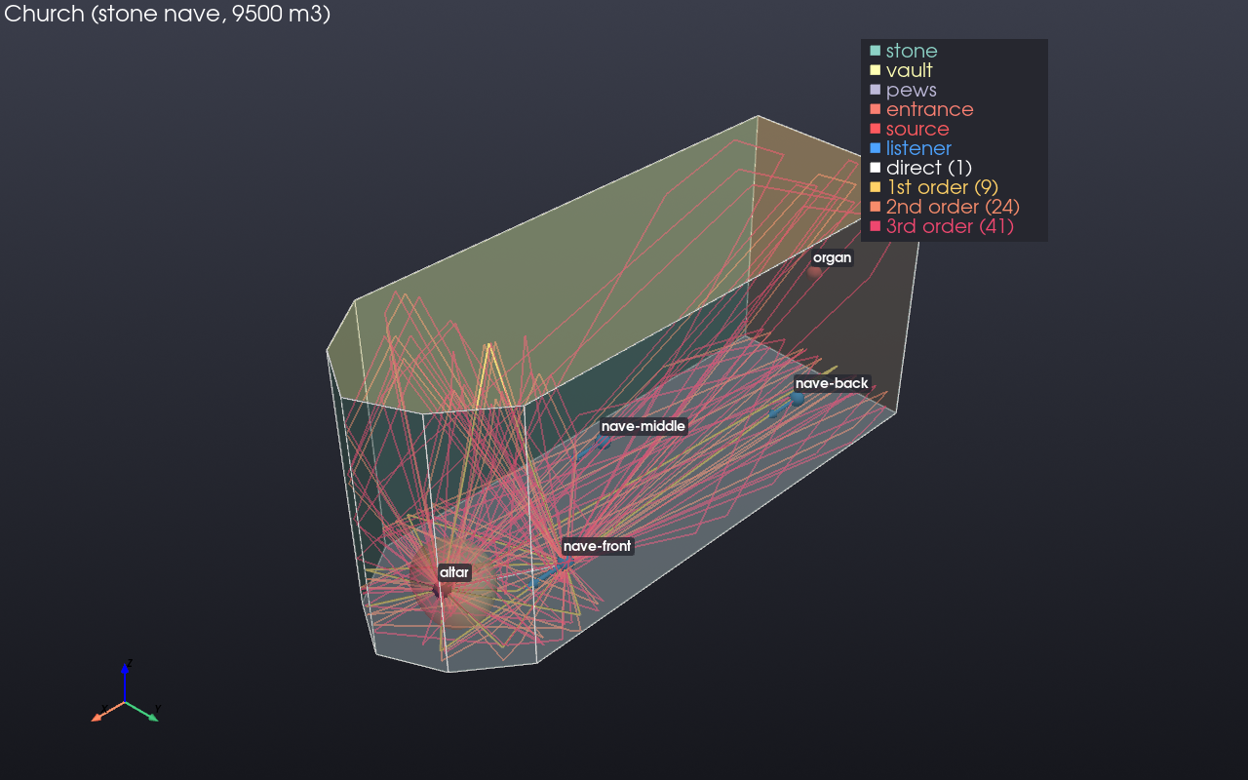Click the stone legend color swatch

tap(875, 51)
